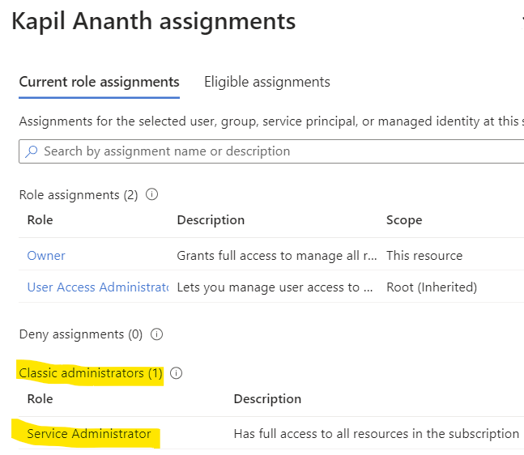The width and height of the screenshot is (524, 455).
Task: Click the "This resource" scope cell
Action: tap(424, 256)
